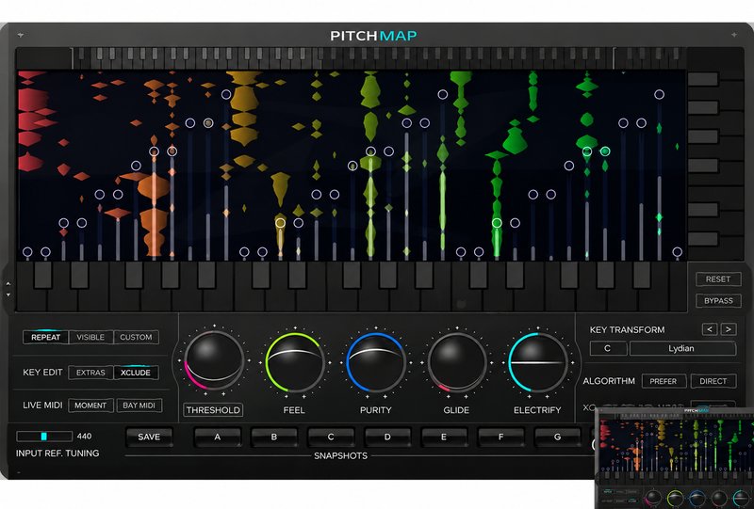Click the small PitchMap thumbnail preview
The image size is (754, 509).
[x=674, y=458]
